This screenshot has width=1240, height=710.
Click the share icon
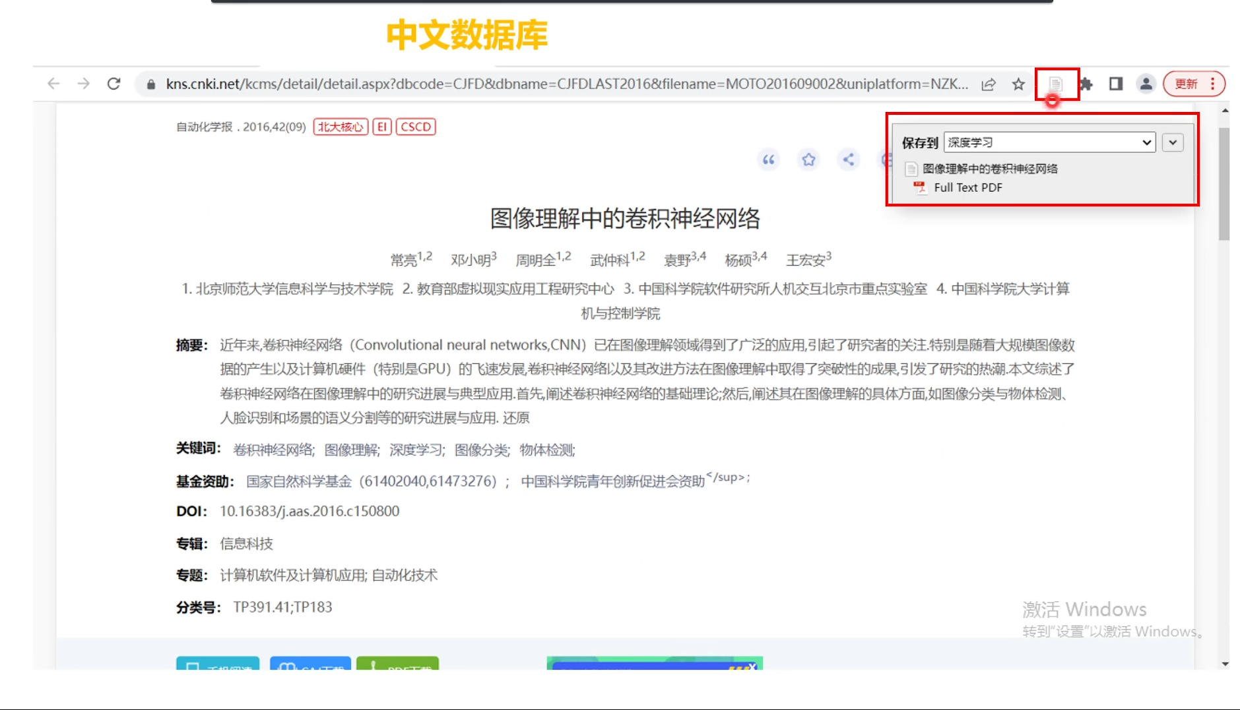pos(849,160)
